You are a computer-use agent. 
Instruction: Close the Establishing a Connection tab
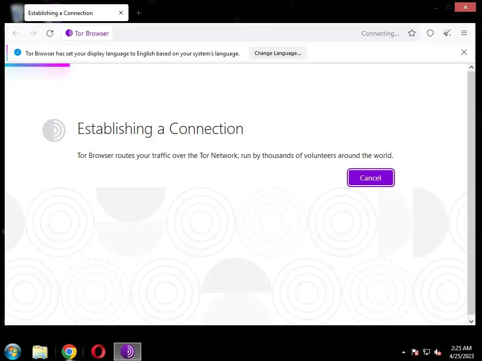[121, 13]
